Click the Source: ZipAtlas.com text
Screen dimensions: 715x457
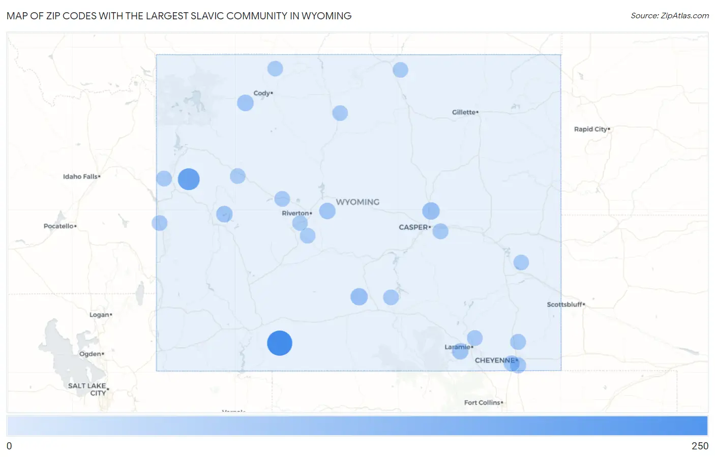click(670, 16)
